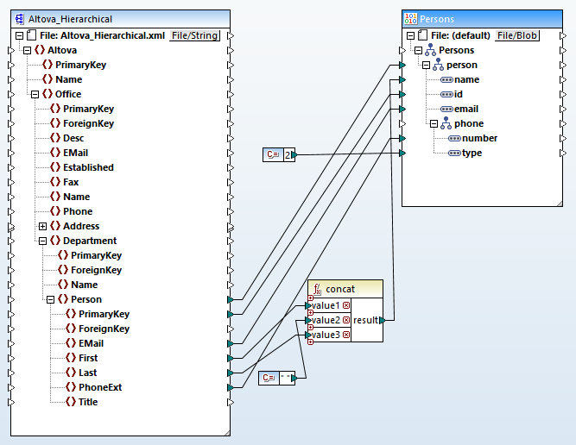Screen dimensions: 576x445
Task: Select the PhoneExt element in source tree
Action: pos(100,387)
